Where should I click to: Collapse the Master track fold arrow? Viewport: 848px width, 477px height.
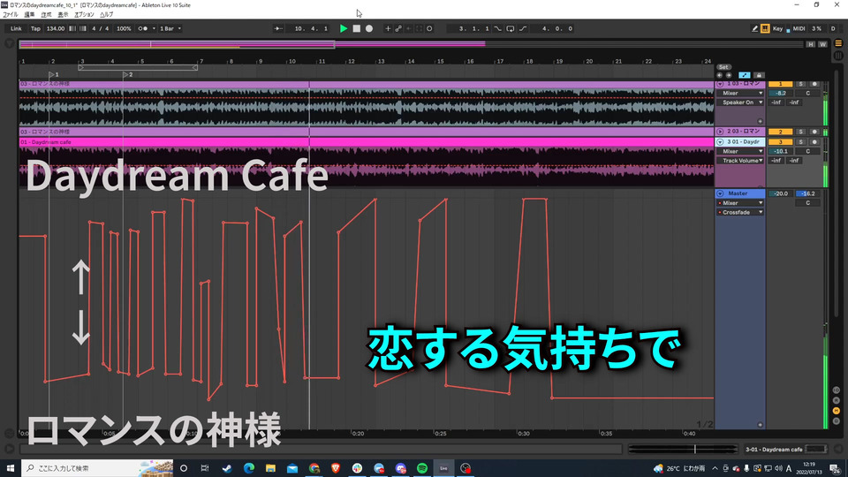pos(720,193)
